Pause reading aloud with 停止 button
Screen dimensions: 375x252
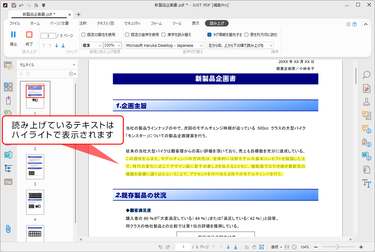tap(14, 39)
